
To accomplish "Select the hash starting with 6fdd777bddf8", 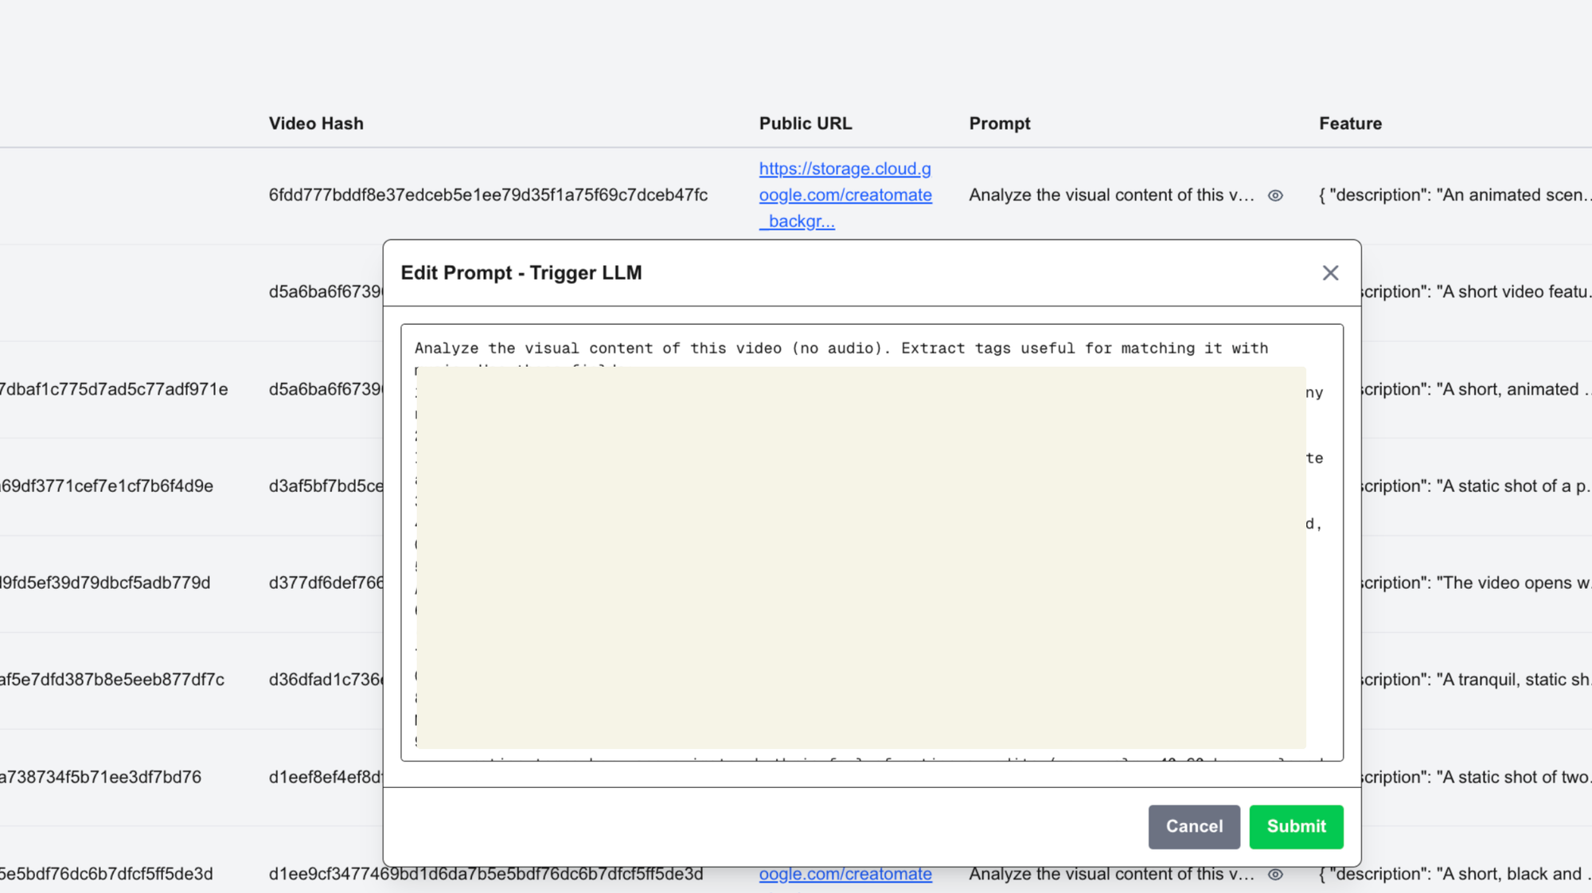I will click(x=488, y=195).
